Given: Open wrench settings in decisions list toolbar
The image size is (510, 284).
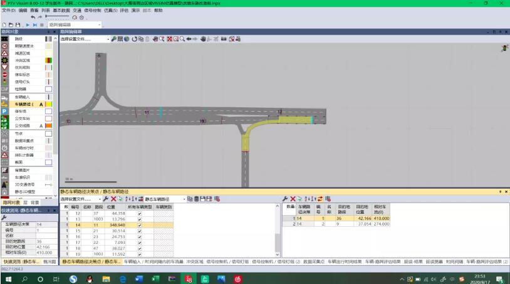Looking at the screenshot, I should point(106,199).
